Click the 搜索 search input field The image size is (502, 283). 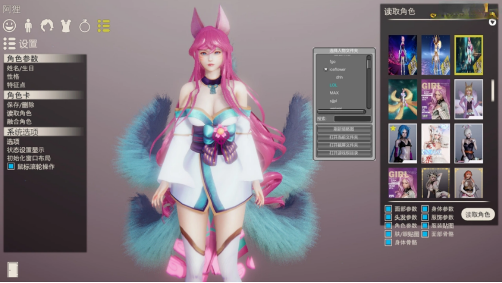(x=352, y=118)
